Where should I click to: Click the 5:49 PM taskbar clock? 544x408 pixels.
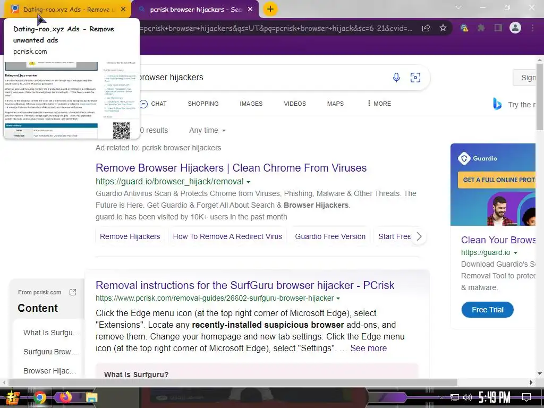[495, 397]
